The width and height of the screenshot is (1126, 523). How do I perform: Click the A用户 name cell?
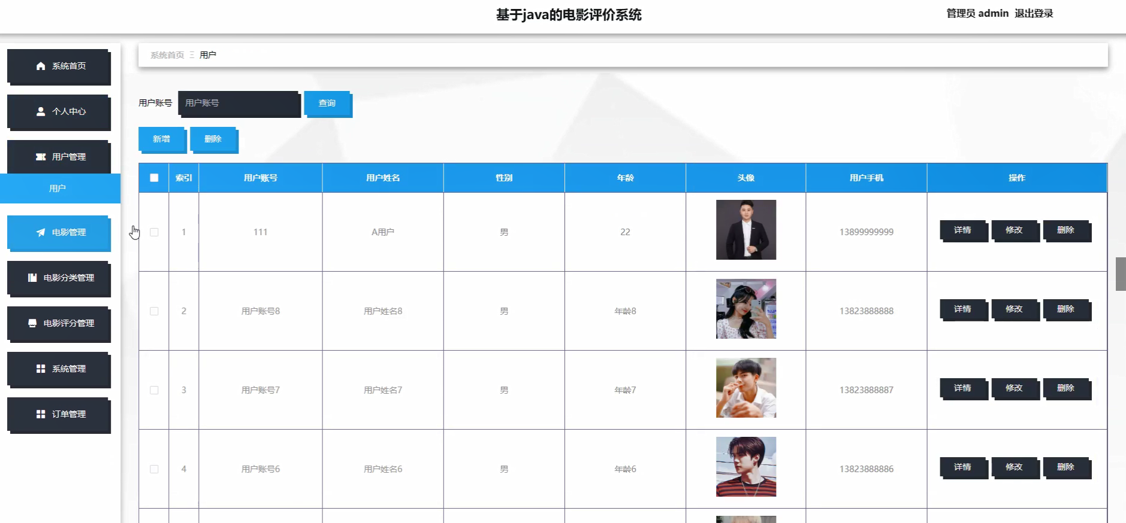(383, 232)
